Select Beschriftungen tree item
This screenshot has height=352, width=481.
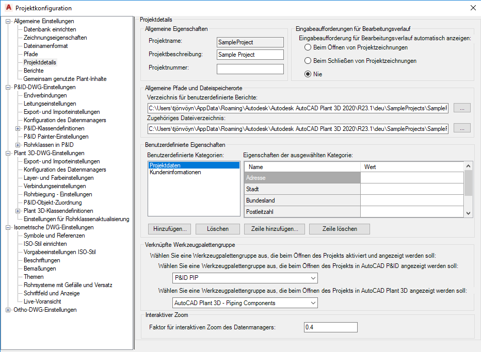pos(42,260)
